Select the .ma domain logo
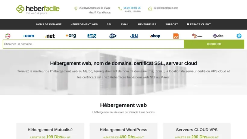 pos(8,36)
